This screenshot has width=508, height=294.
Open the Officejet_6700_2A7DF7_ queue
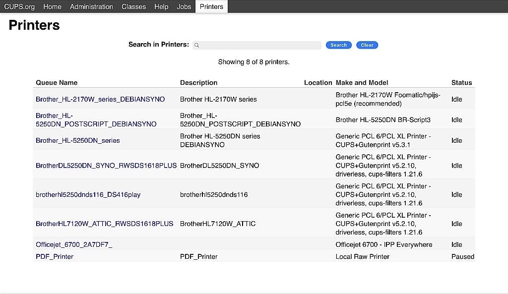click(74, 244)
